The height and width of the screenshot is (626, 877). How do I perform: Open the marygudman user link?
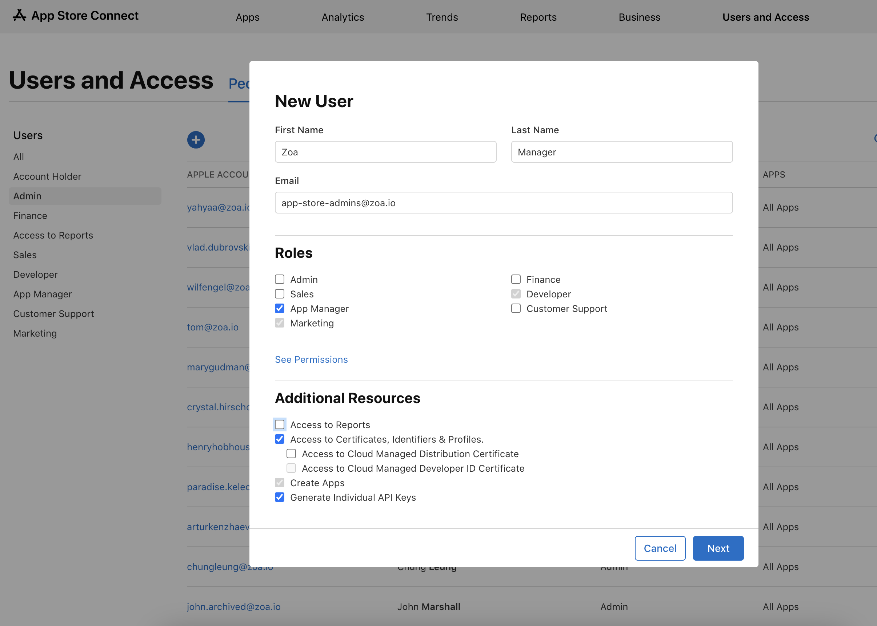[x=218, y=367]
